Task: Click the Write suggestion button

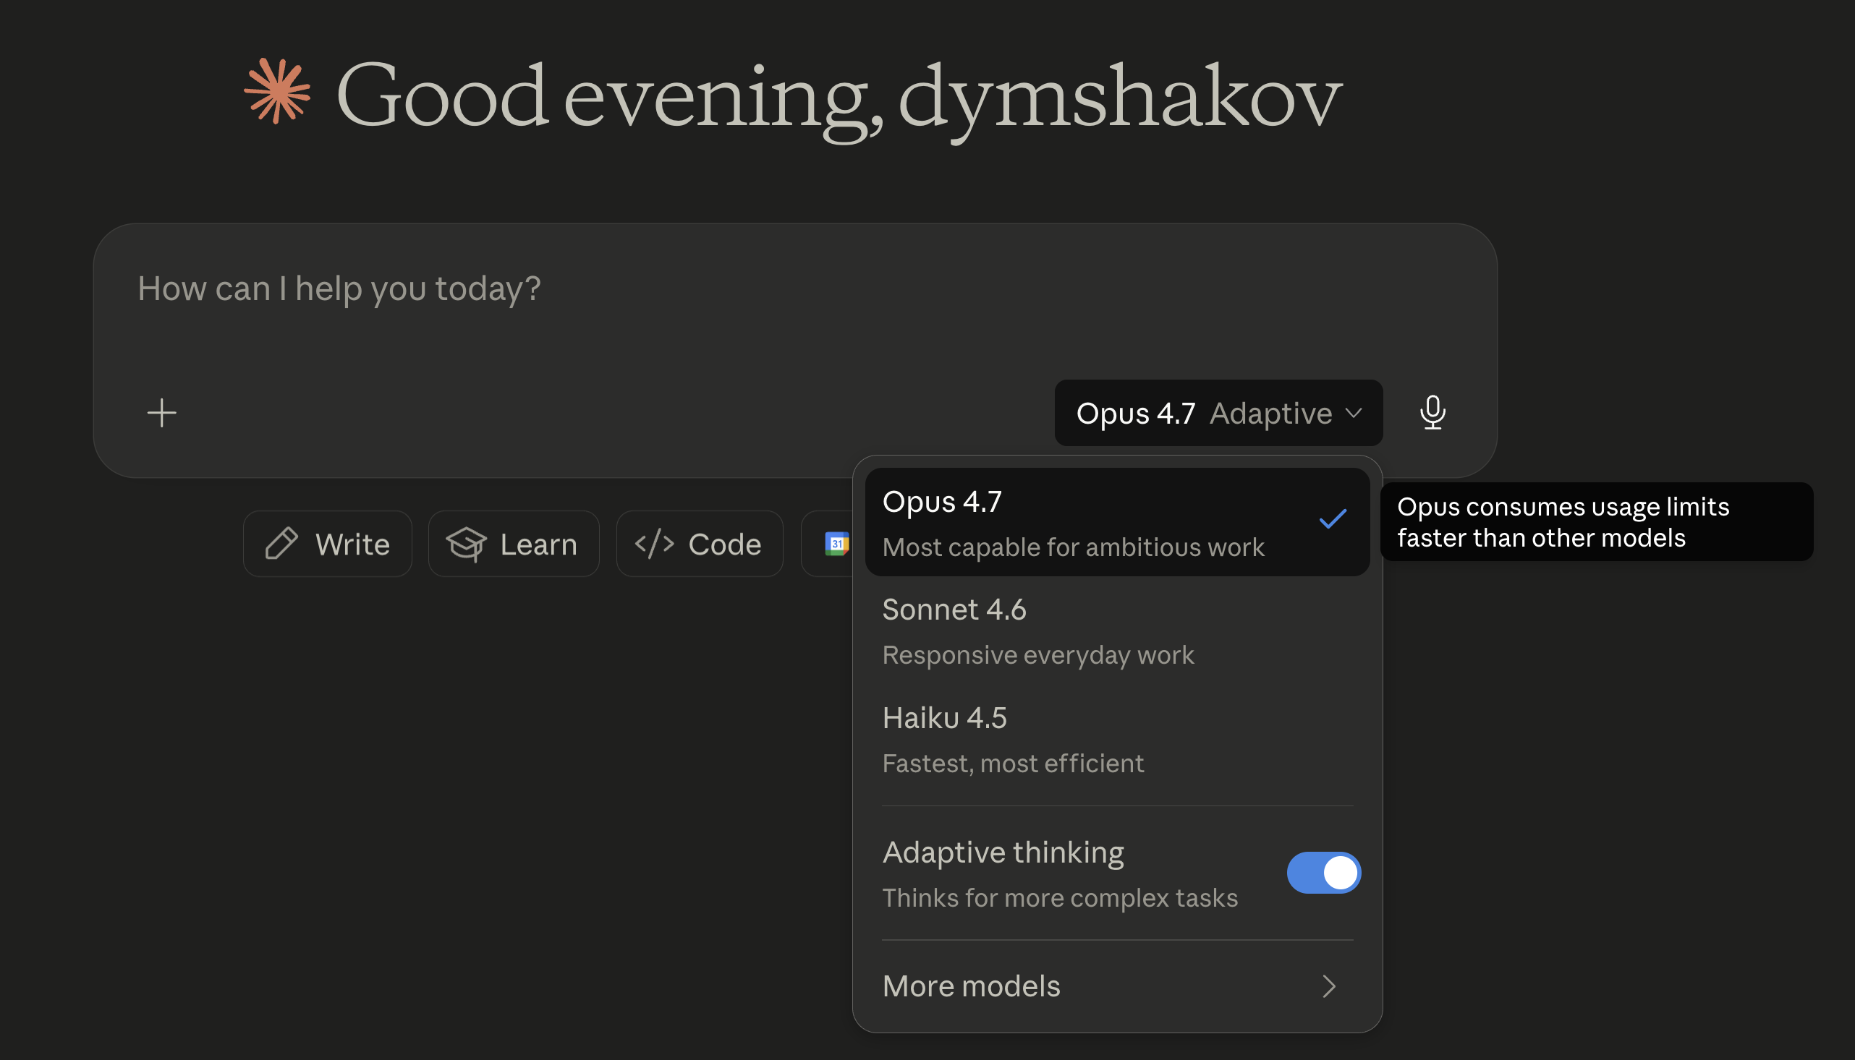Action: 328,544
